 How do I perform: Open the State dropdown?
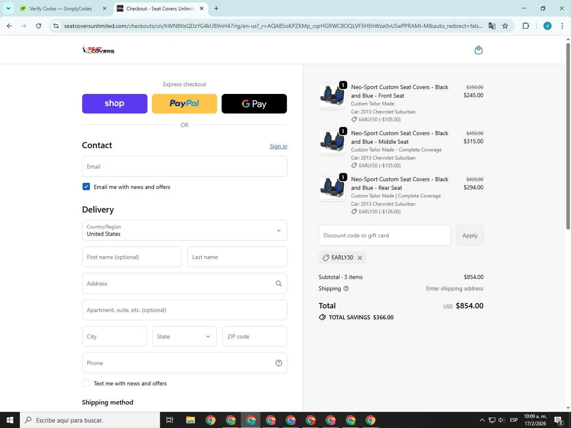[184, 336]
